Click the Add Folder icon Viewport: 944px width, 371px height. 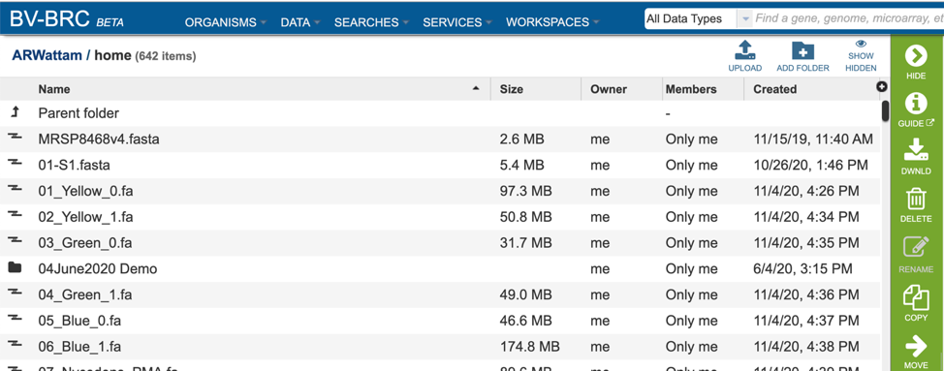(802, 50)
